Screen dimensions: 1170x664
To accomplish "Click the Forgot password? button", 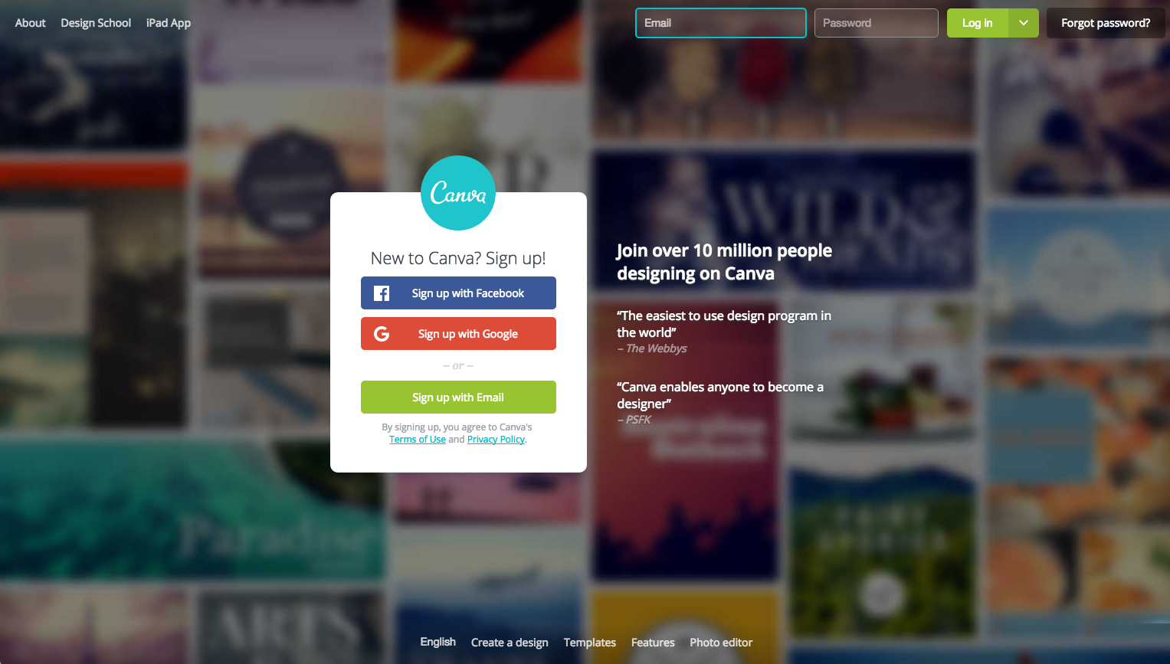I will [x=1106, y=23].
